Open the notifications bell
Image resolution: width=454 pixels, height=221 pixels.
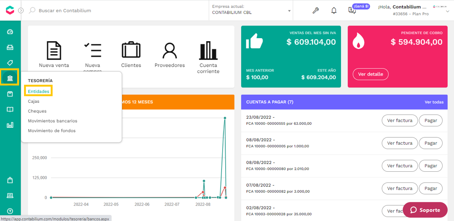coord(334,10)
